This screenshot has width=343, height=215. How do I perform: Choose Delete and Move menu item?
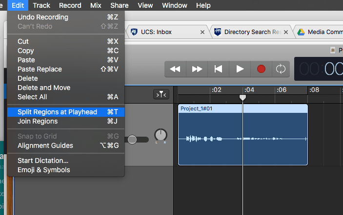pos(66,88)
